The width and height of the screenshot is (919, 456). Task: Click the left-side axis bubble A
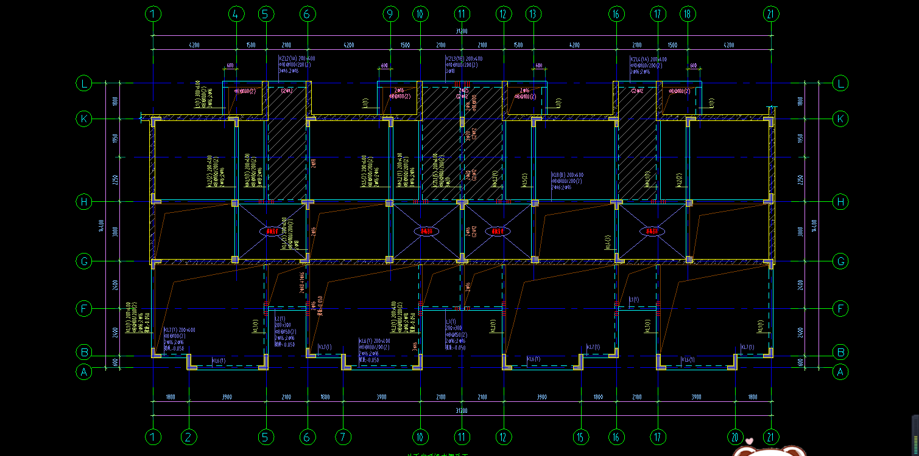(x=83, y=372)
